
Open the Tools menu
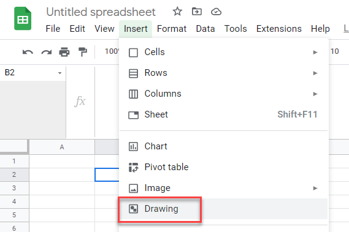[x=236, y=29]
